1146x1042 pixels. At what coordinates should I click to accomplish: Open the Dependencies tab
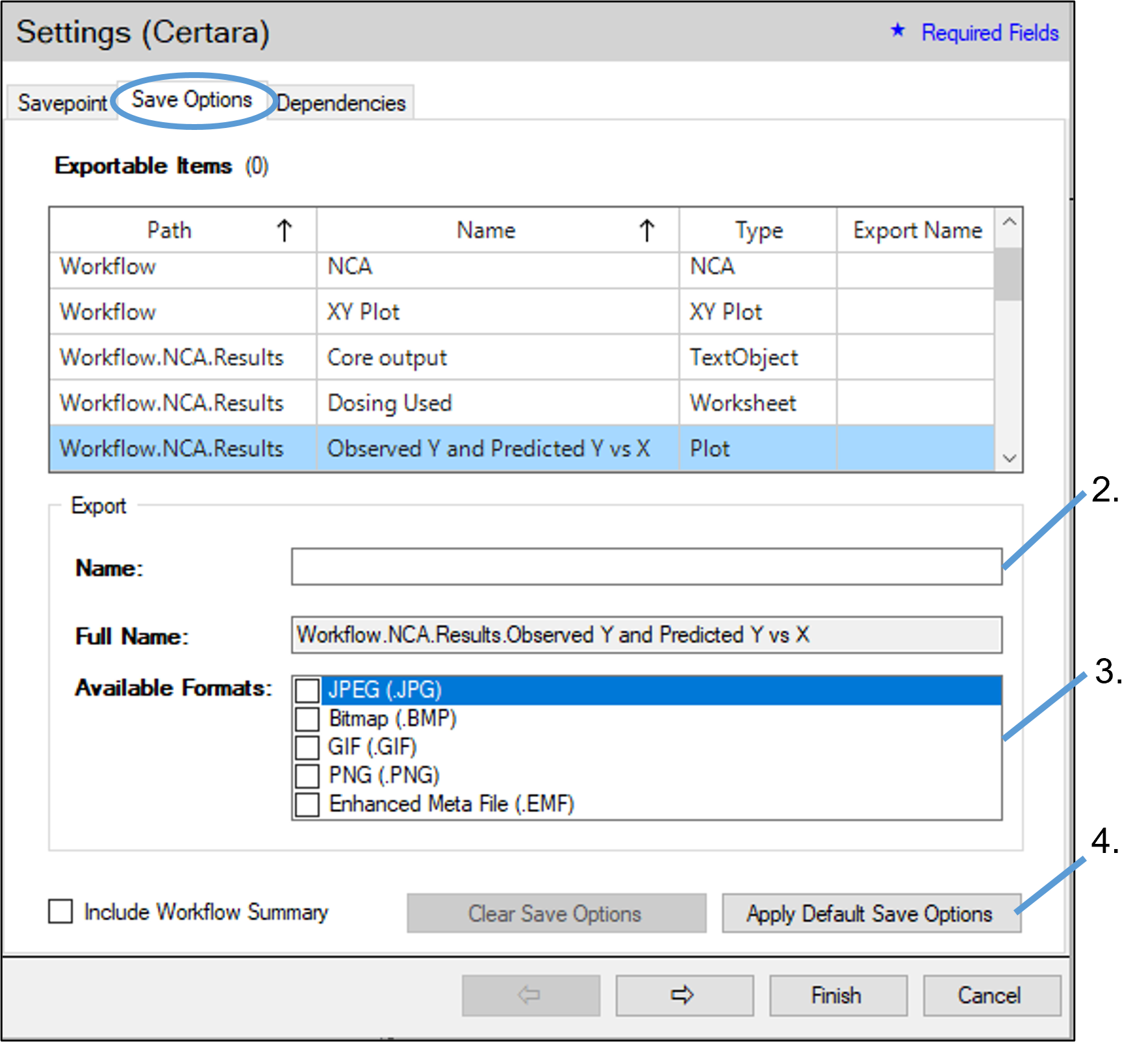[x=342, y=103]
